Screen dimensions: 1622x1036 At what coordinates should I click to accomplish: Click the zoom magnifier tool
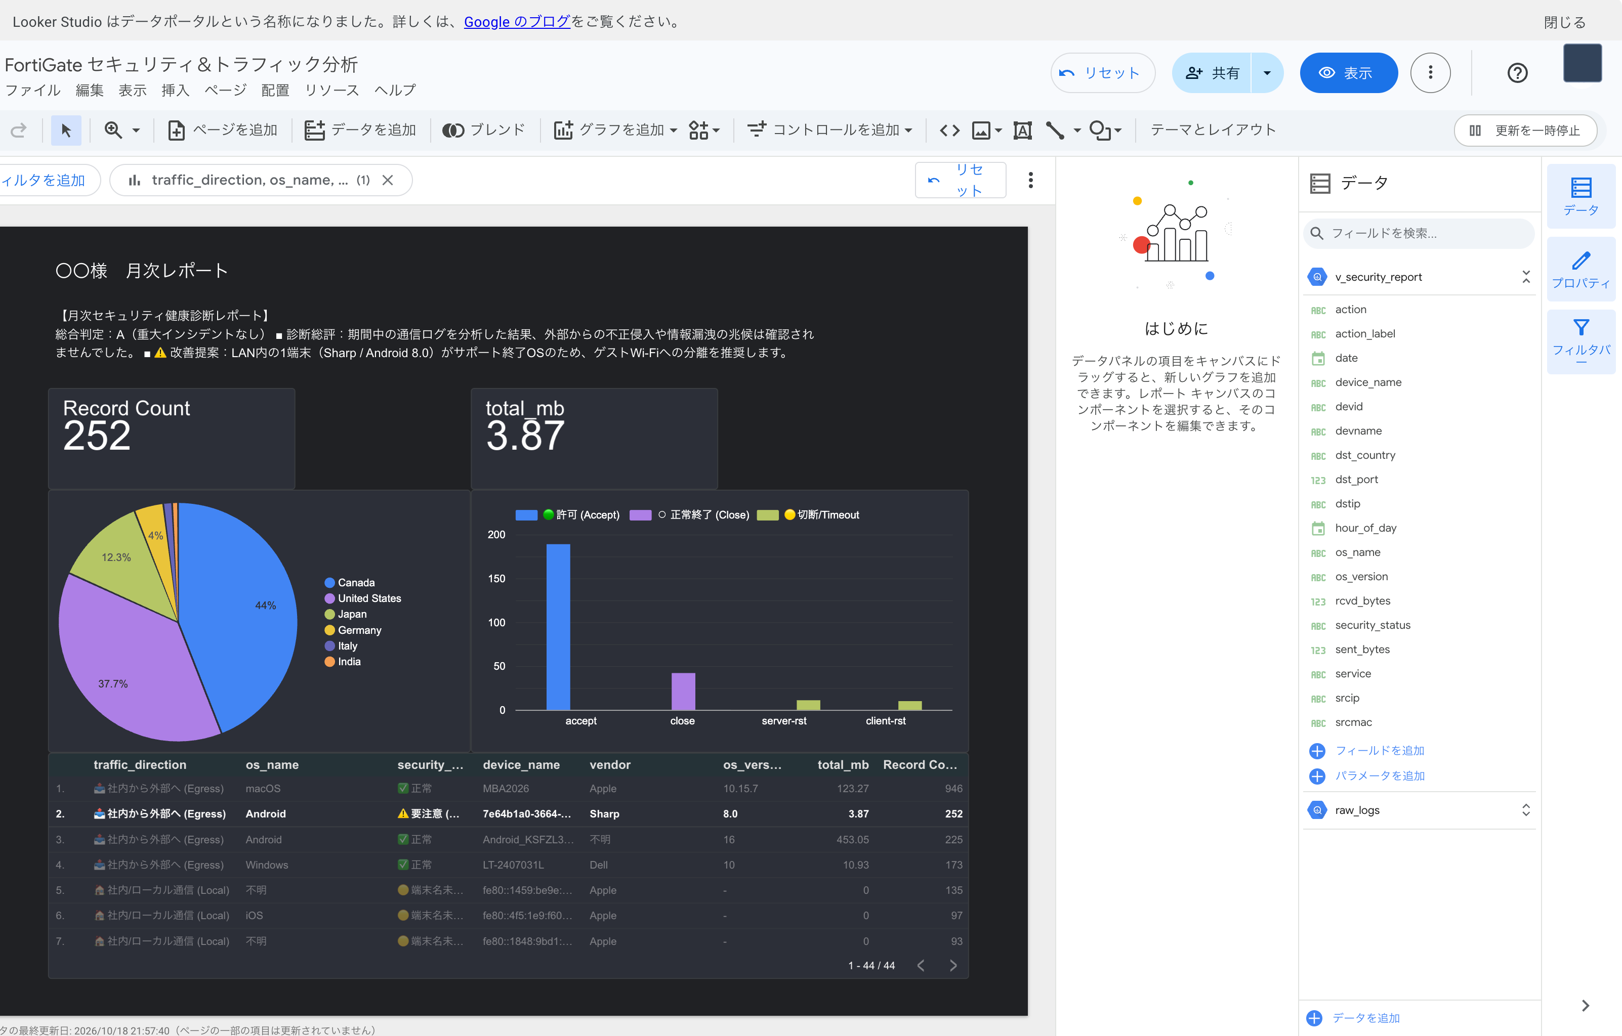pyautogui.click(x=113, y=130)
